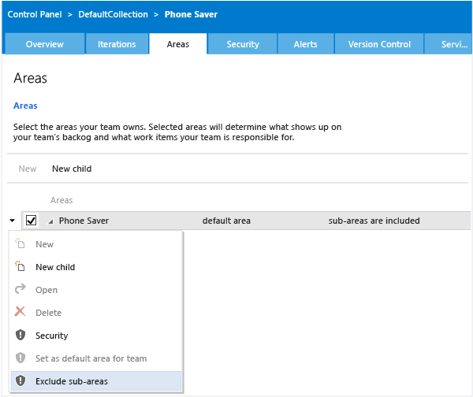473x397 pixels.
Task: Click the DefaultCollection breadcrumb link
Action: [x=113, y=14]
